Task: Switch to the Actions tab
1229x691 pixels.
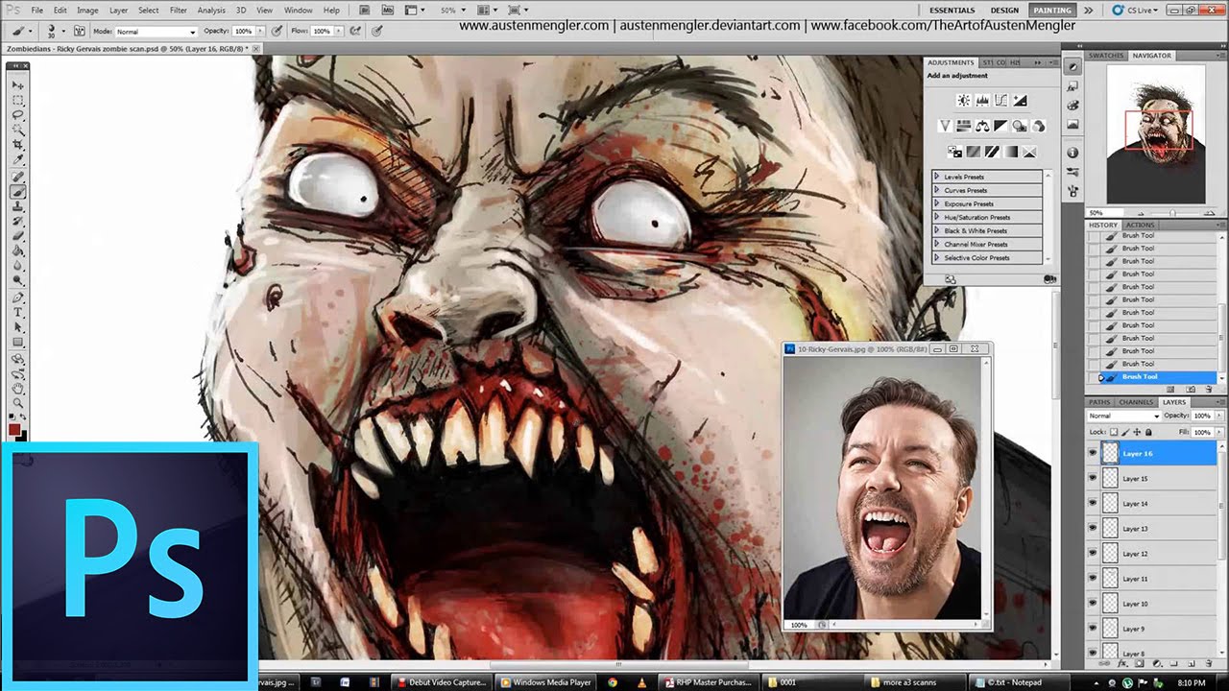Action: point(1141,226)
